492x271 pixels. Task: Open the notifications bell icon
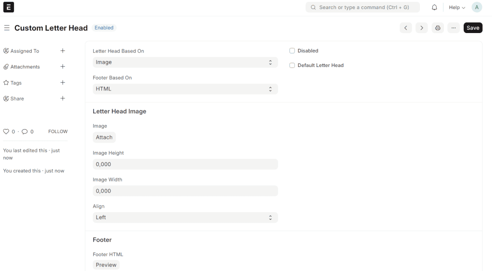434,8
